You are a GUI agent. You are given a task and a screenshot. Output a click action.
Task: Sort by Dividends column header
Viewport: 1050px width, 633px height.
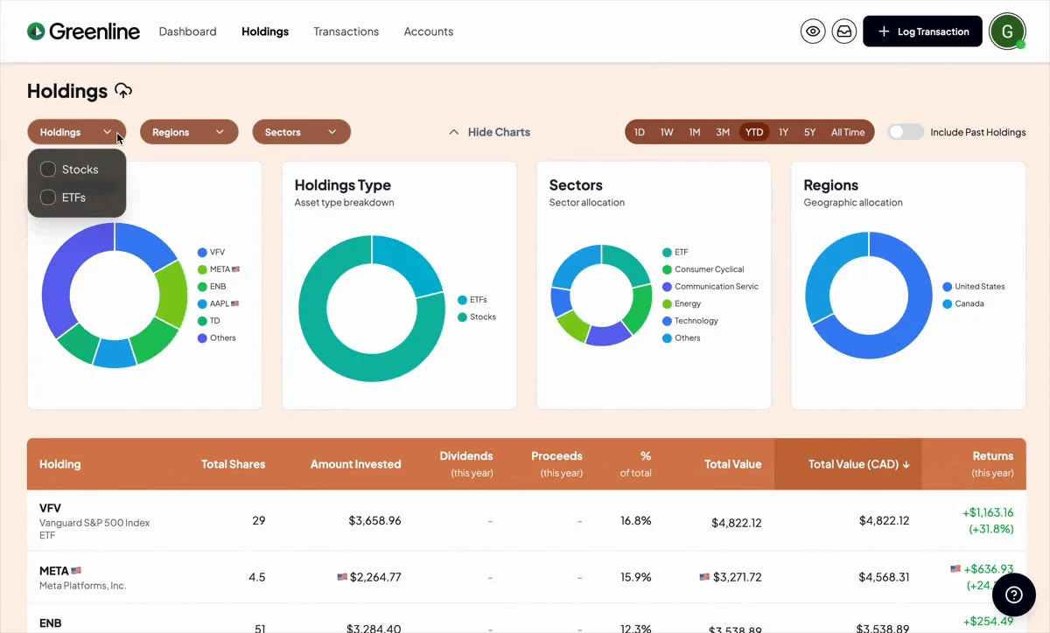coord(465,463)
